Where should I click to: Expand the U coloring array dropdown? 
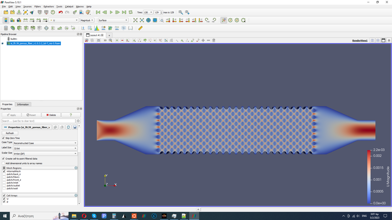[64, 20]
